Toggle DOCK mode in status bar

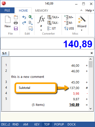72,124
